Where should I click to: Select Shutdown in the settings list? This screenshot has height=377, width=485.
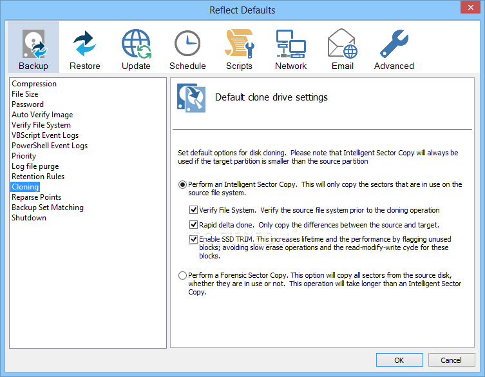tap(29, 218)
